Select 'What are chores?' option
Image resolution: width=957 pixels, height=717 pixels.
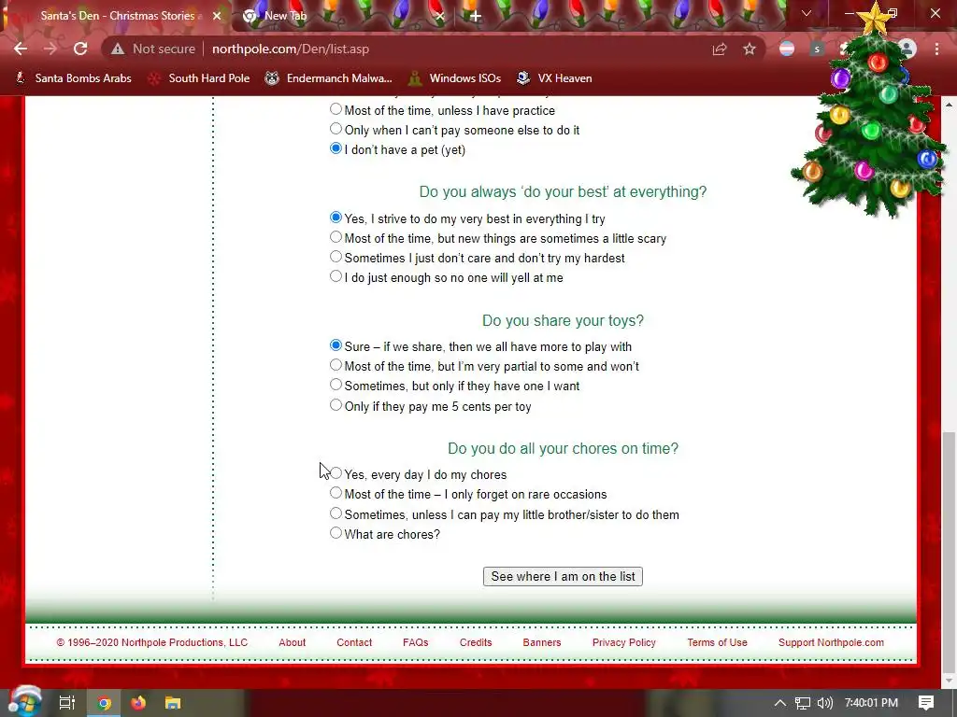click(x=336, y=533)
